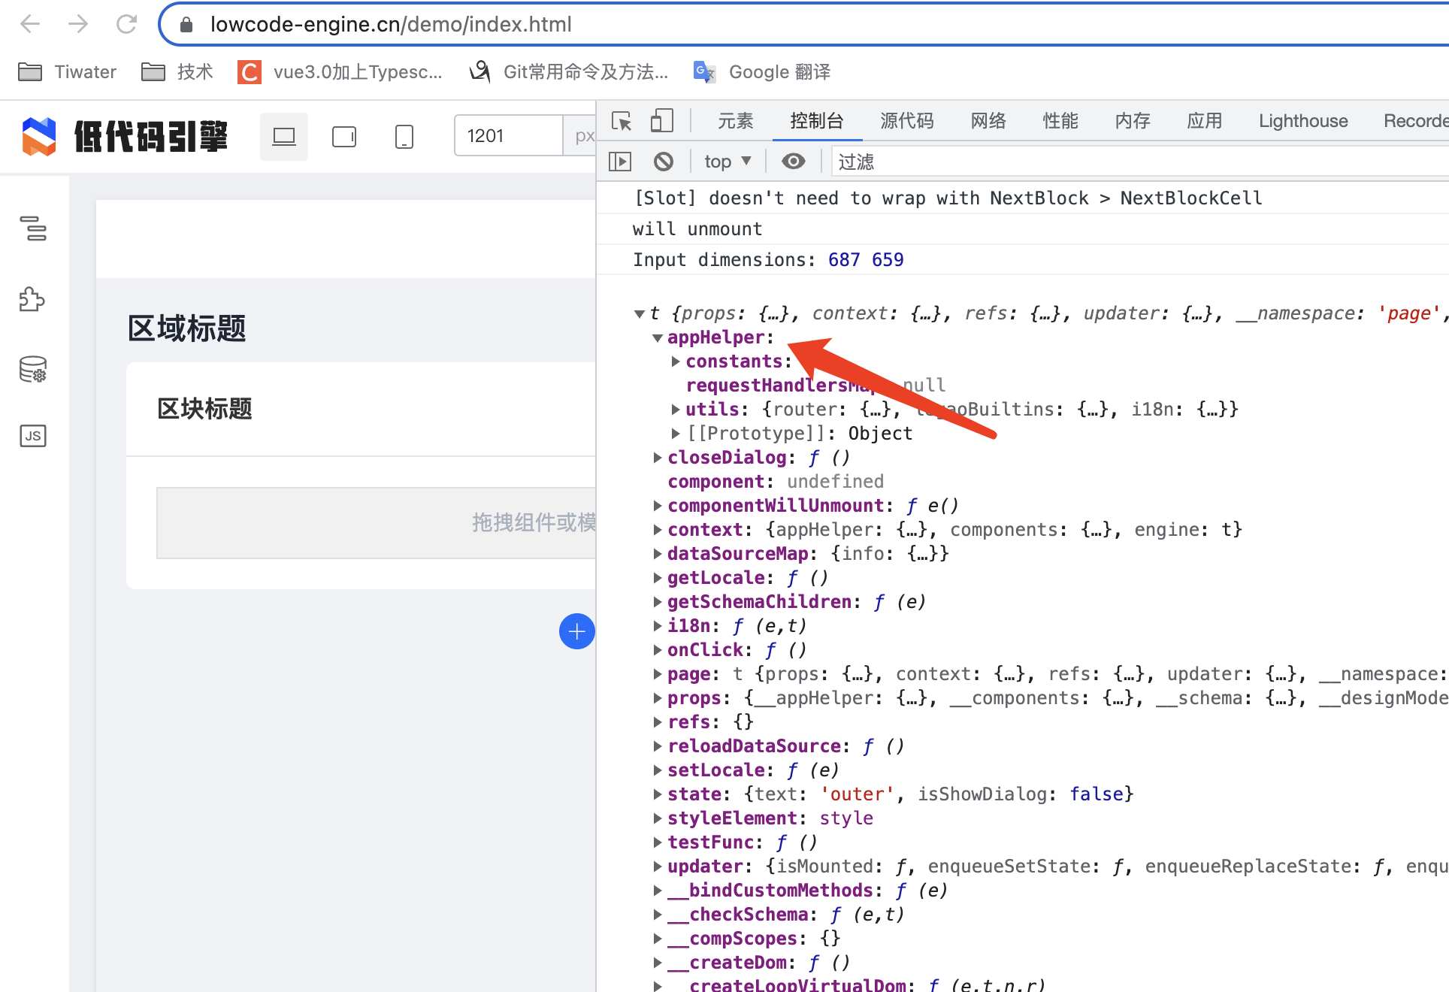
Task: Switch to the 元素 DevTools tab
Action: point(735,121)
